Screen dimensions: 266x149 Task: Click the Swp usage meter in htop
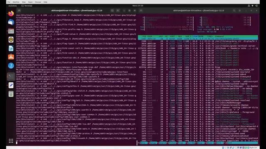tap(167, 29)
